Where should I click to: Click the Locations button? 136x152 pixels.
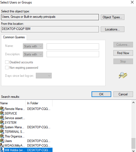tap(113, 29)
